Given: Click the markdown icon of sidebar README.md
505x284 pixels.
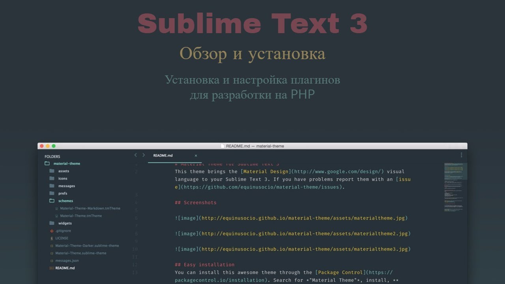Looking at the screenshot, I should (52, 268).
